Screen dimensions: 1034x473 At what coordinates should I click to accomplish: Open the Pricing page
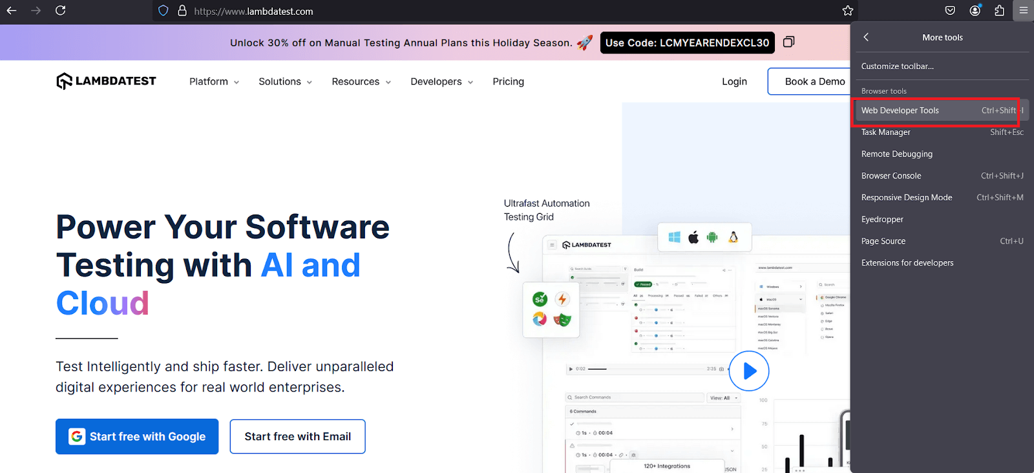coord(508,81)
